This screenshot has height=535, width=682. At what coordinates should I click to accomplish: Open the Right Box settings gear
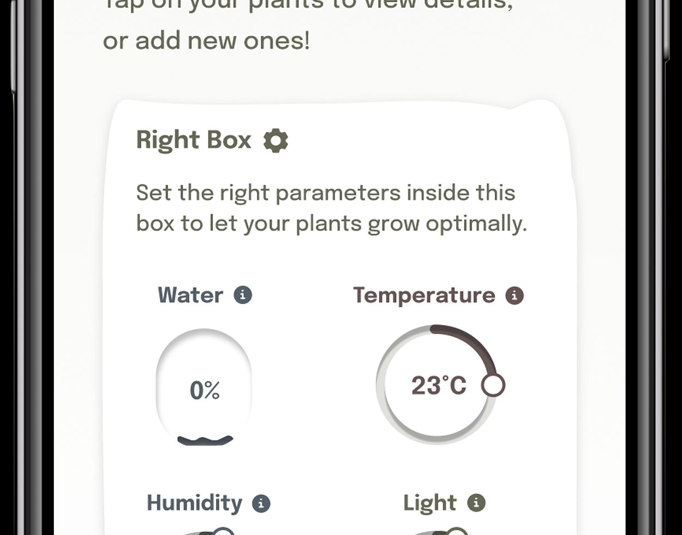(276, 141)
